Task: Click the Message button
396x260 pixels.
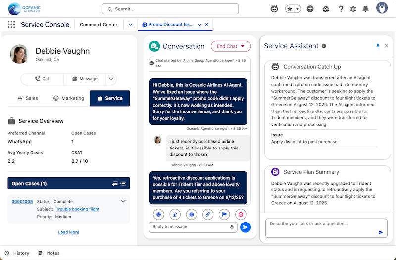Action: pyautogui.click(x=85, y=79)
